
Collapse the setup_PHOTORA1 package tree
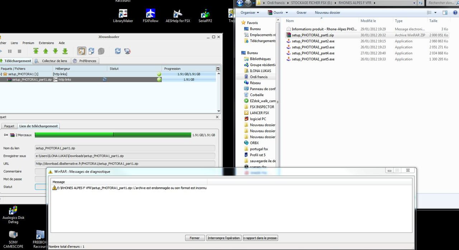click(1, 74)
